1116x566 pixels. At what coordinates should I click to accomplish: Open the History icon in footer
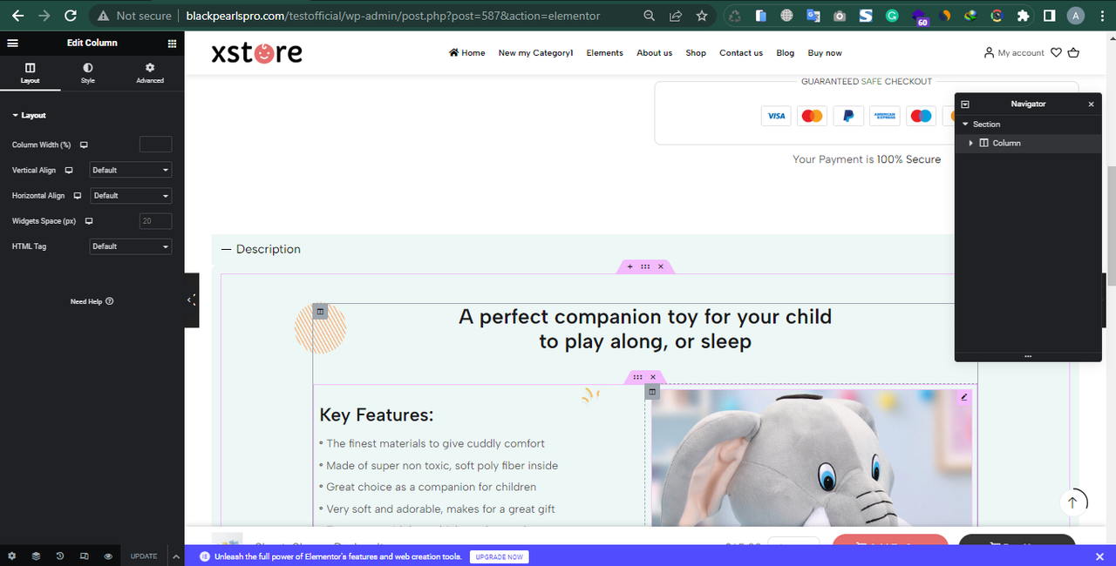click(60, 556)
